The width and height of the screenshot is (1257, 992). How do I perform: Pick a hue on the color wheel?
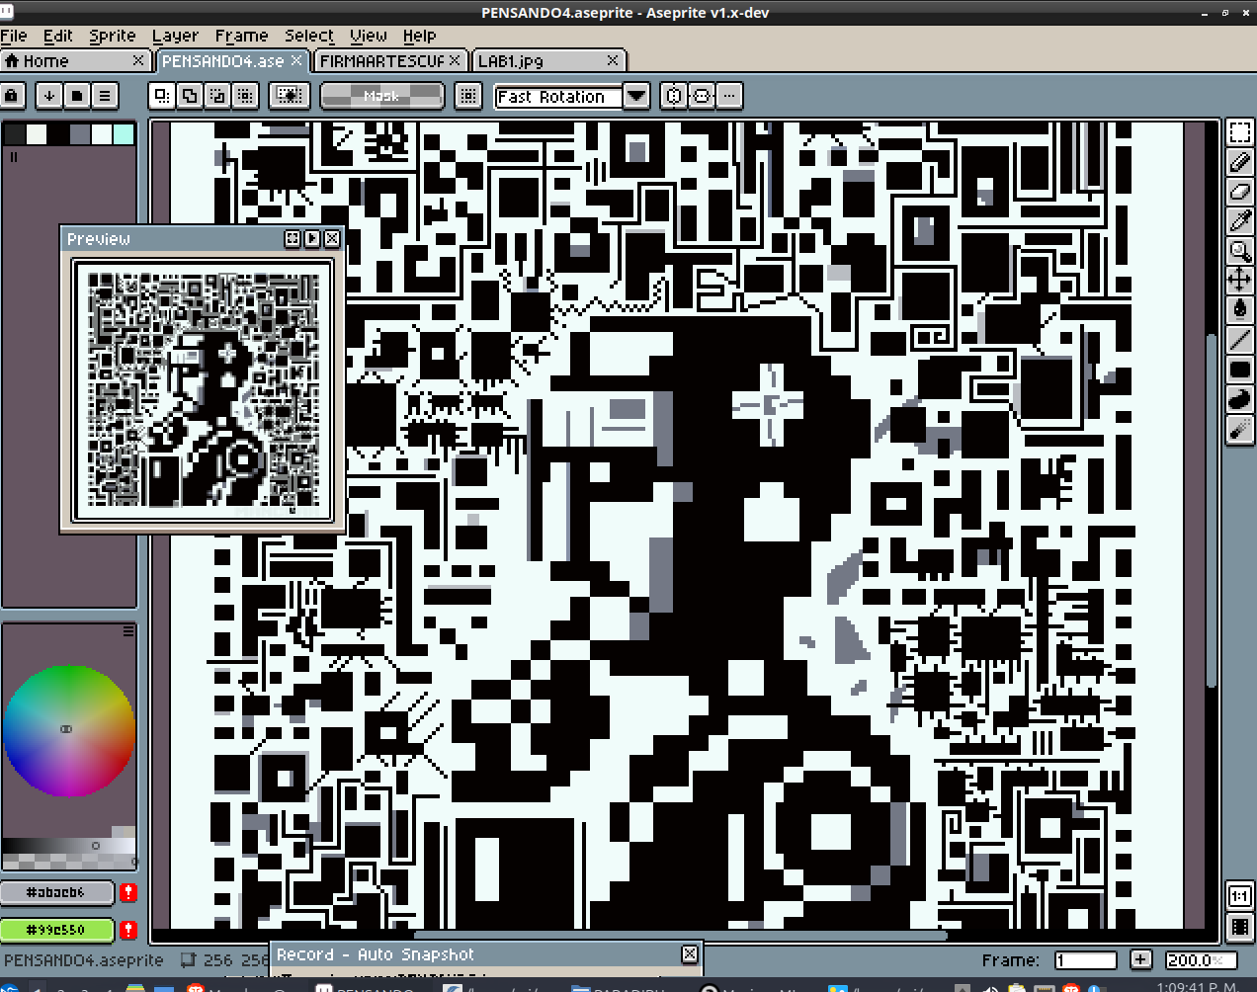pos(69,730)
